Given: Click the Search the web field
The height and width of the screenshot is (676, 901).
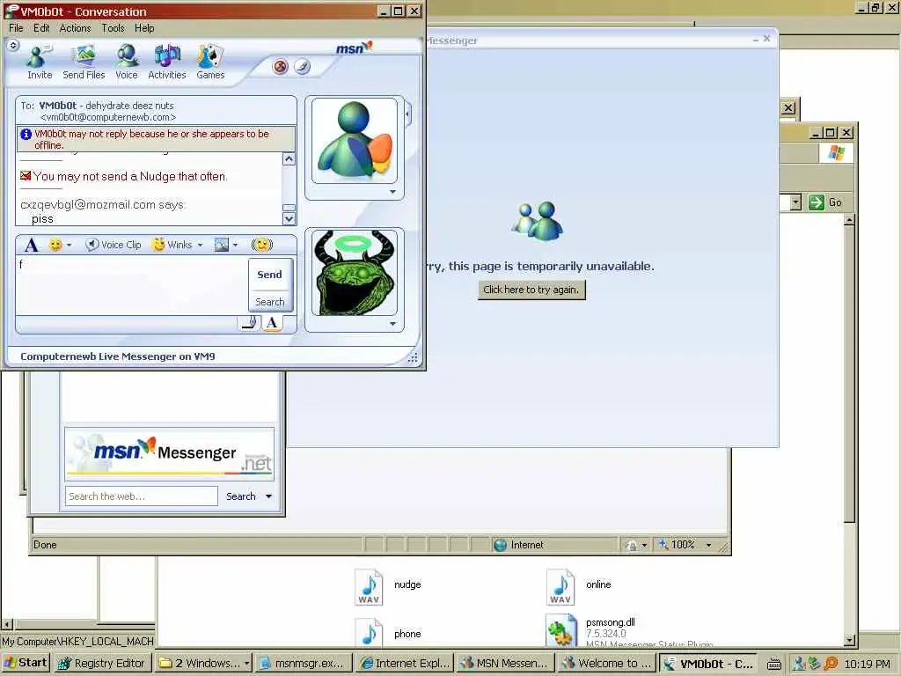Looking at the screenshot, I should 142,496.
